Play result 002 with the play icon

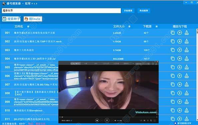click(179, 41)
